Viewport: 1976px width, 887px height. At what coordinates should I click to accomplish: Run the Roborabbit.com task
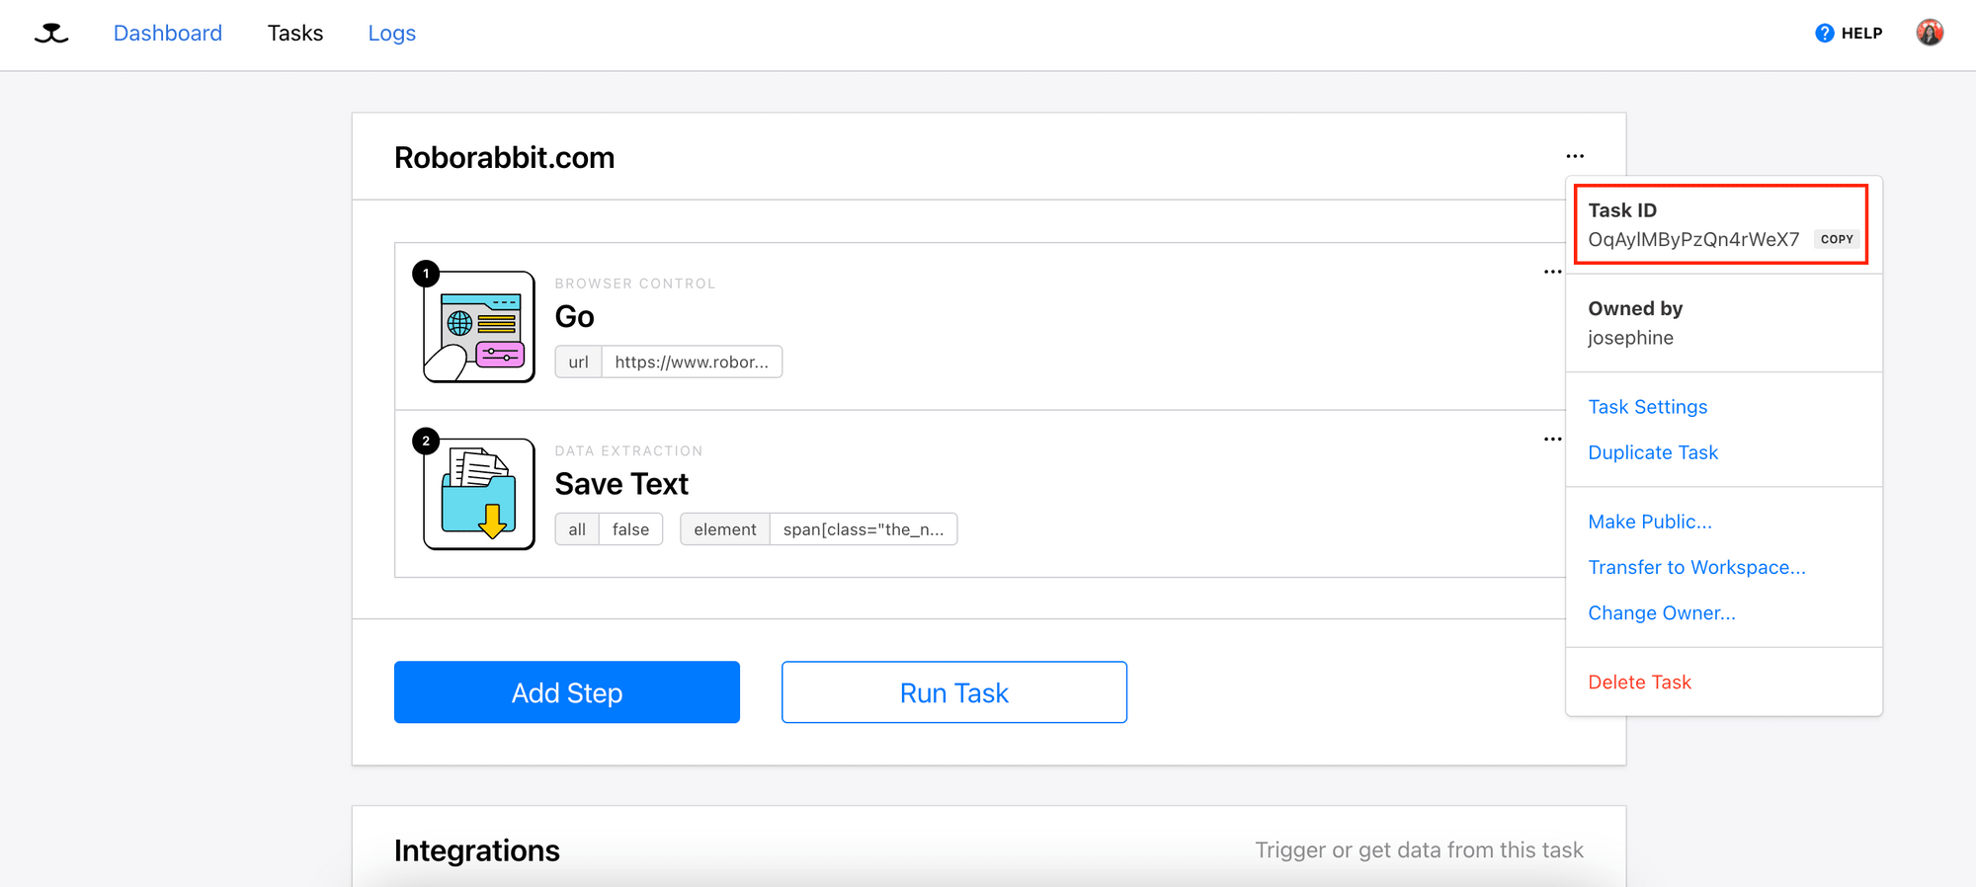tap(952, 691)
